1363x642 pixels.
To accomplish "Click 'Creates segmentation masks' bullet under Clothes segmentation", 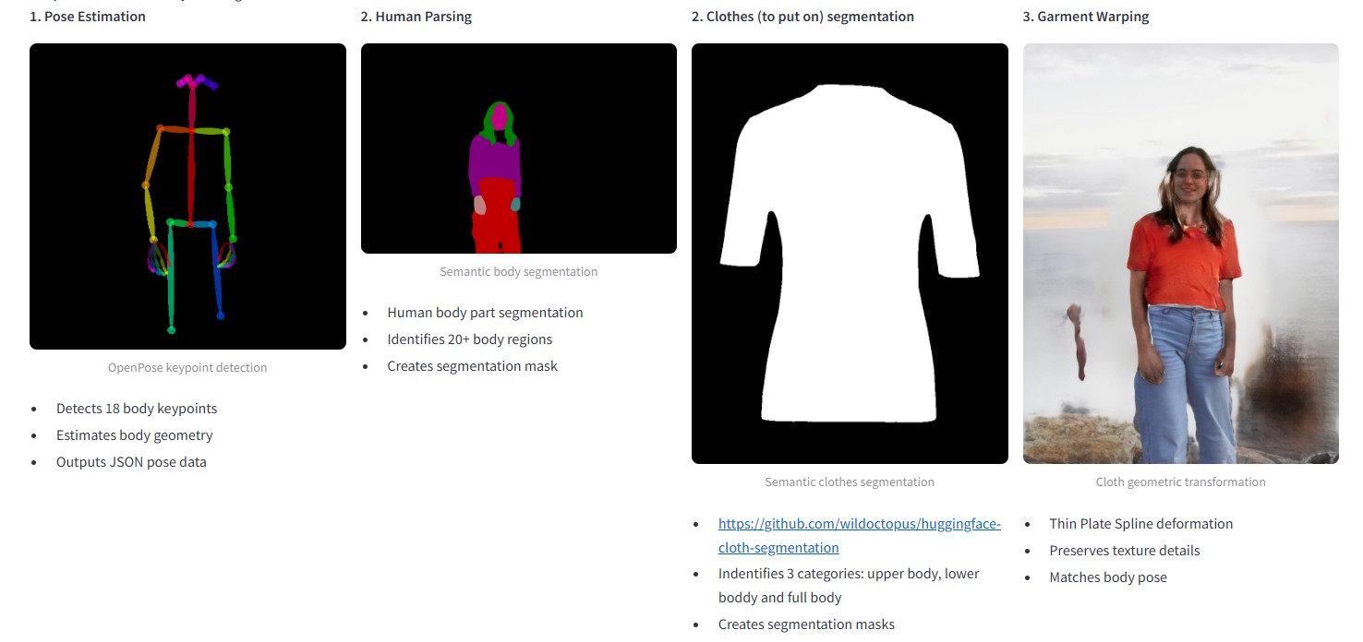I will tap(807, 624).
